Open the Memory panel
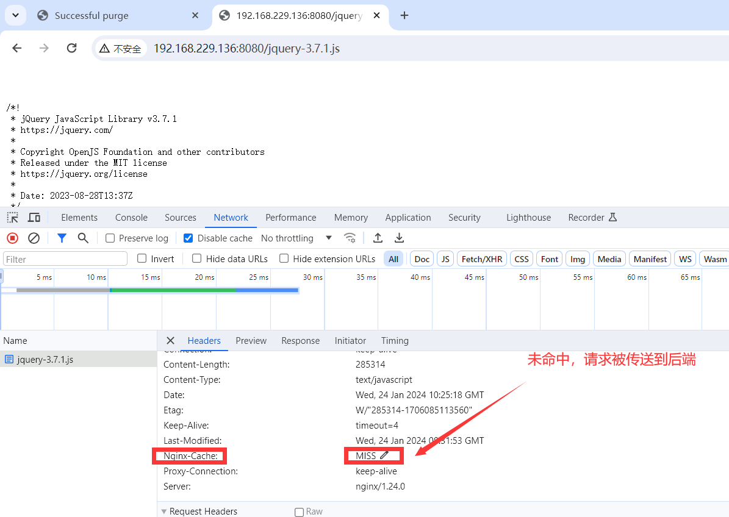 [x=351, y=218]
